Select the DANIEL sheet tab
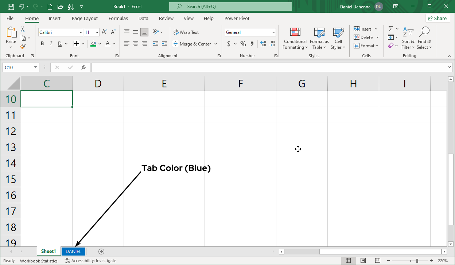 (73, 251)
